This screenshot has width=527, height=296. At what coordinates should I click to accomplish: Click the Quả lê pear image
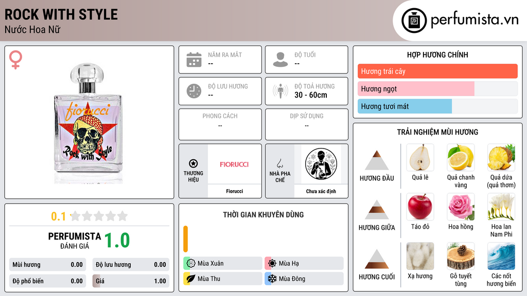pos(420,158)
